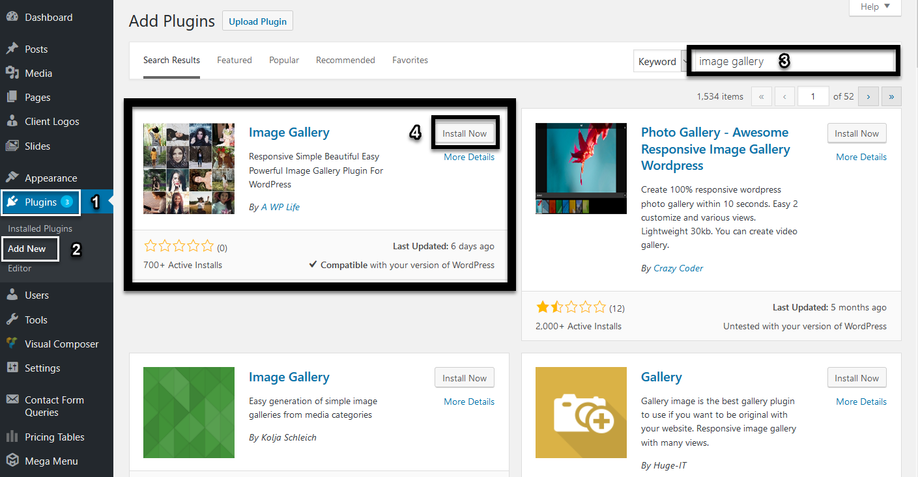918x477 pixels.
Task: Click the Dashboard palette icon
Action: click(x=12, y=18)
